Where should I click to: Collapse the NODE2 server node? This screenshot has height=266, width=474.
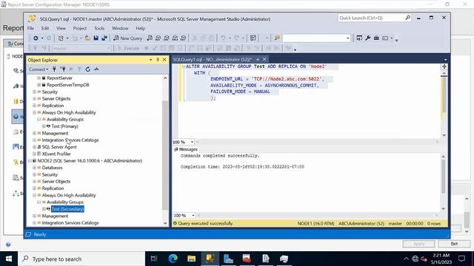[30, 161]
